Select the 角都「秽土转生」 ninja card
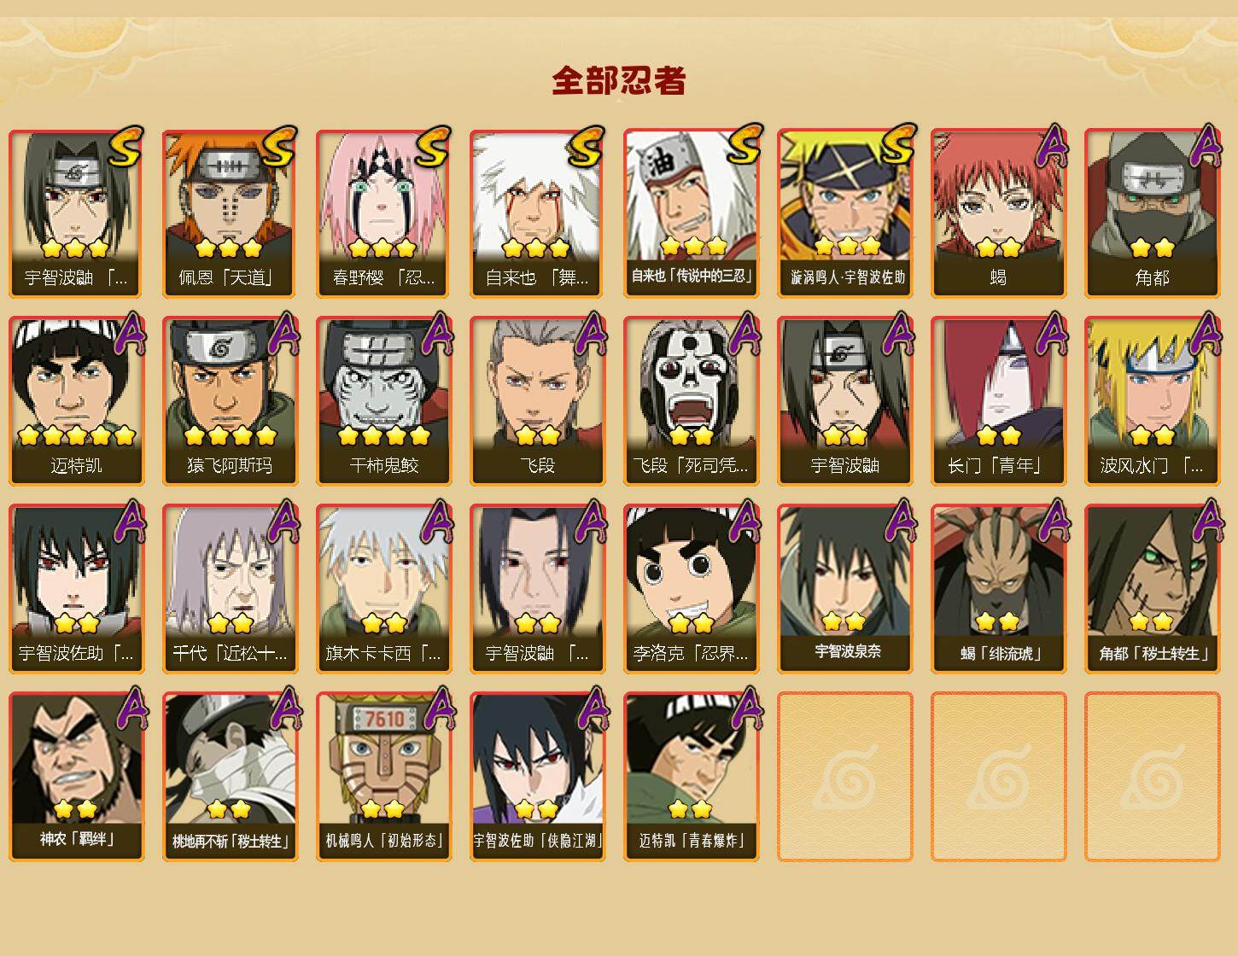The image size is (1238, 956). click(1153, 589)
